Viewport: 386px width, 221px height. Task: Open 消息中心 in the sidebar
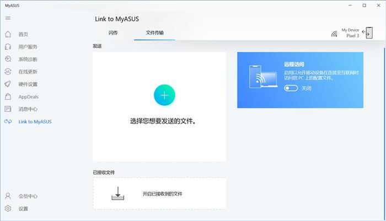pyautogui.click(x=28, y=109)
